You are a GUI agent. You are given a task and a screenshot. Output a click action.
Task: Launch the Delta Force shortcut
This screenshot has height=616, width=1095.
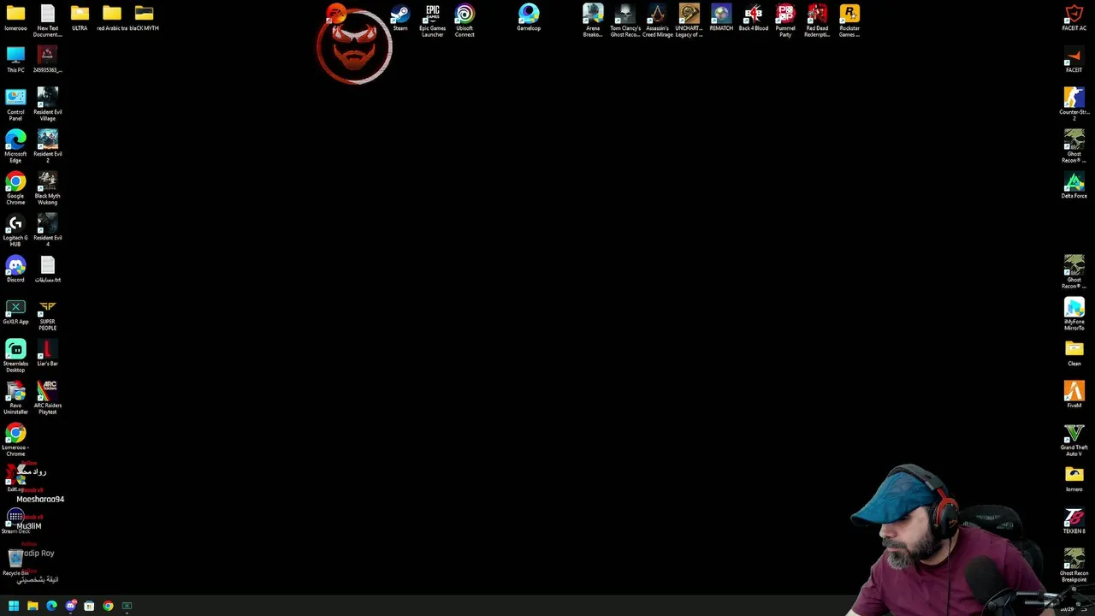coord(1074,186)
